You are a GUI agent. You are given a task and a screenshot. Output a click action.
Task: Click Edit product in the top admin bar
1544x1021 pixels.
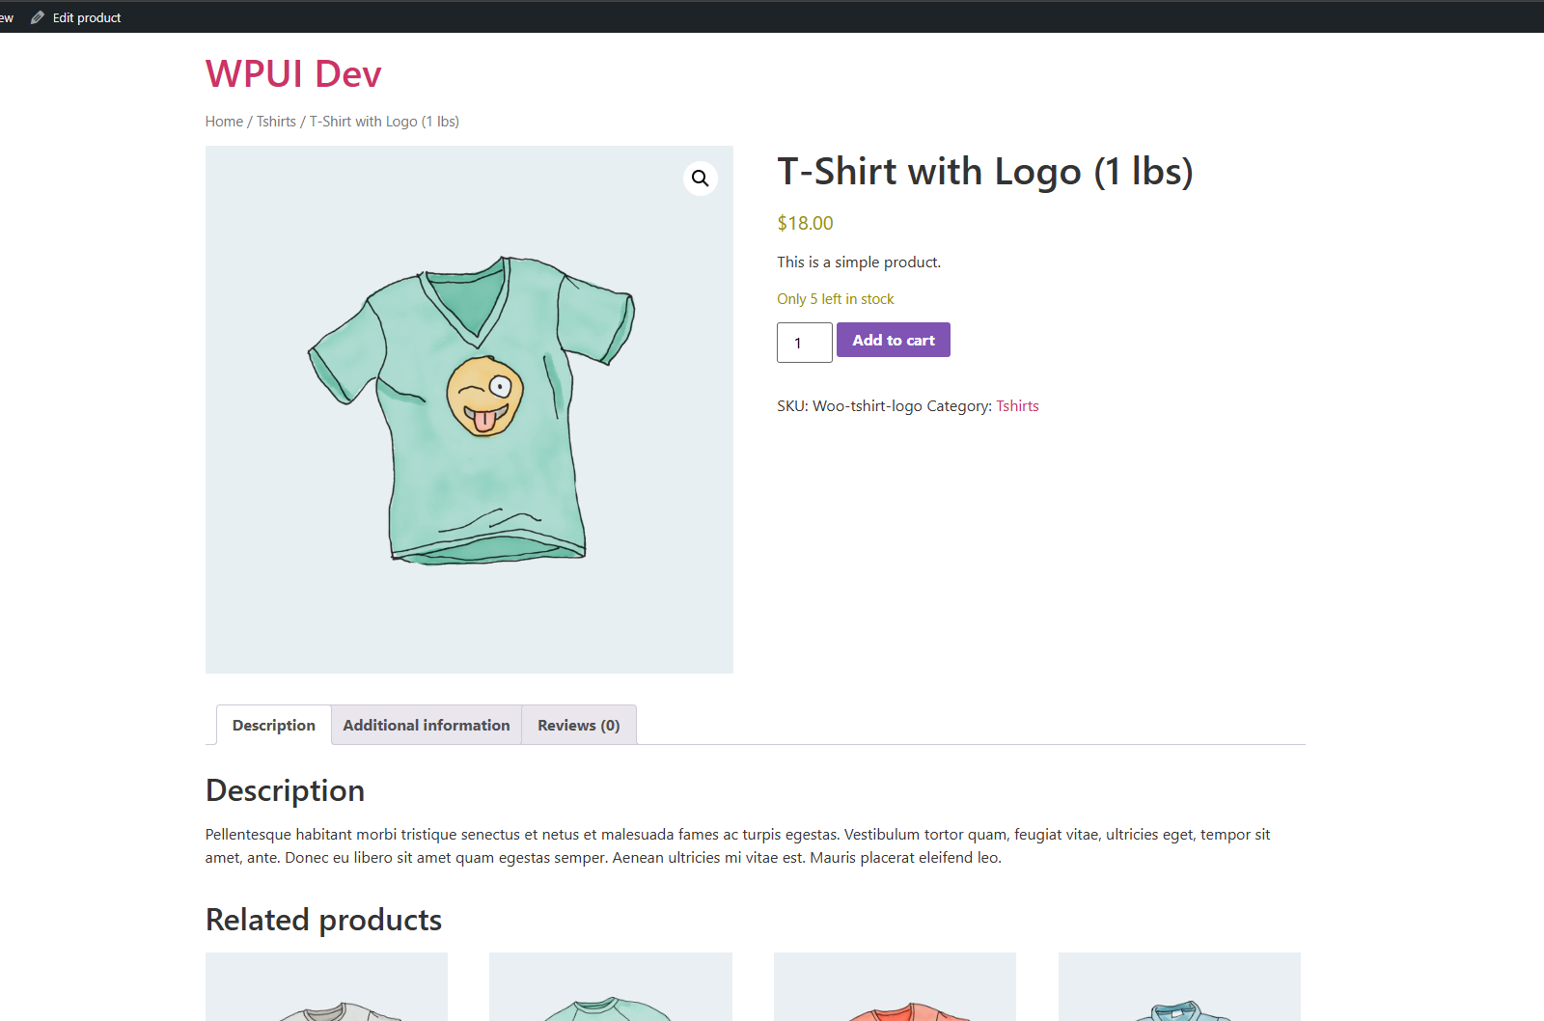click(x=87, y=16)
